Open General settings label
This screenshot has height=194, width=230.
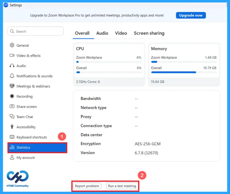(23, 45)
